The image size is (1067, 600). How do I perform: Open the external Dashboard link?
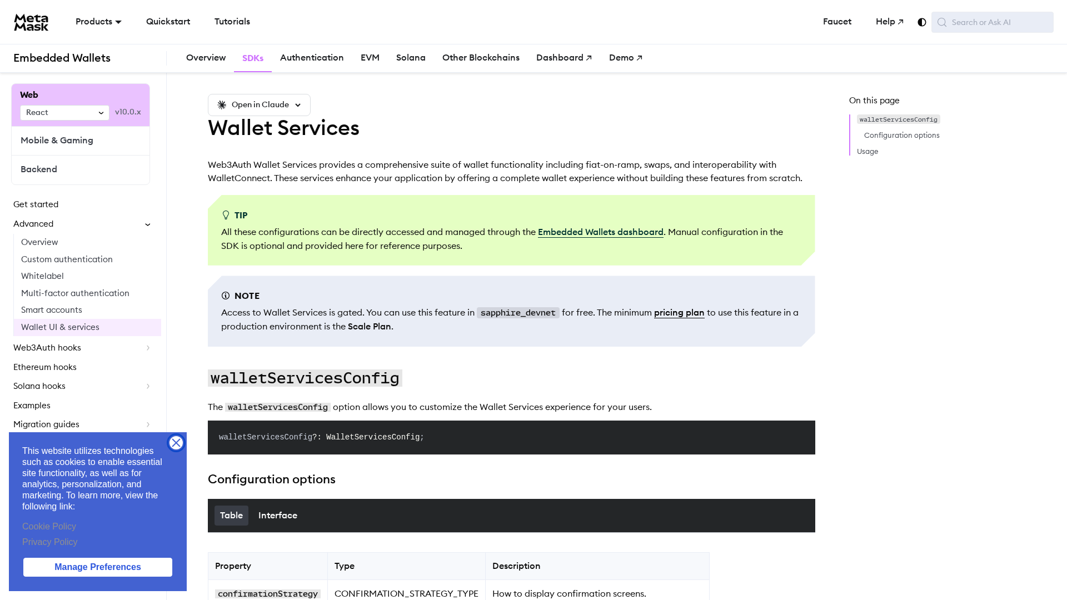564,58
